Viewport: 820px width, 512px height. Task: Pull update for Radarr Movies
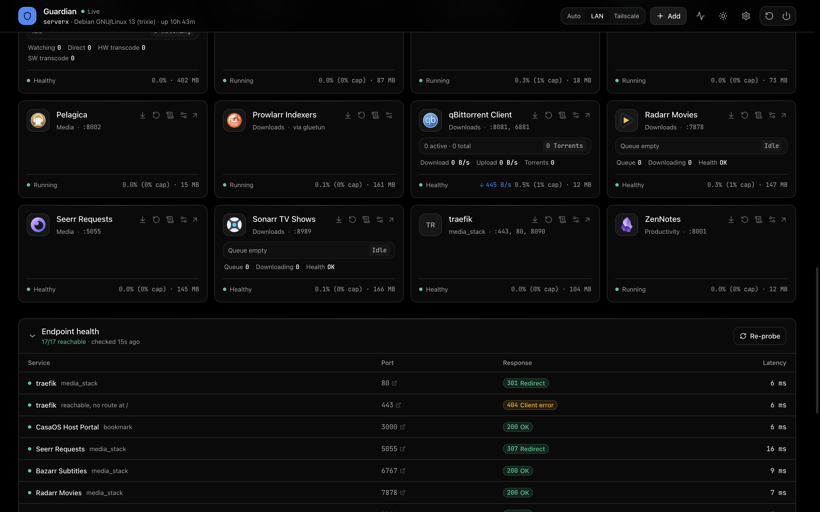[x=731, y=115]
